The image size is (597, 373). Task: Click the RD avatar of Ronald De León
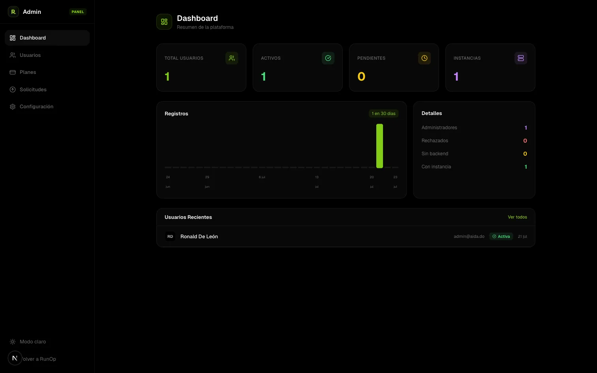click(170, 237)
